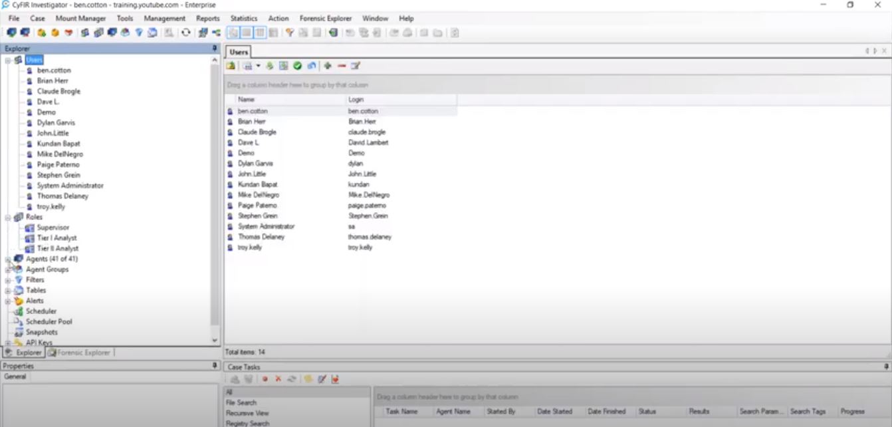Open the Statistics menu
This screenshot has width=892, height=427.
coord(244,18)
